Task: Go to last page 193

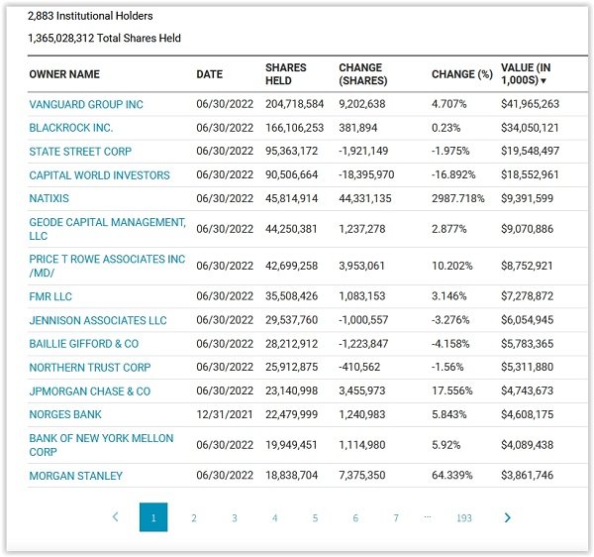Action: coord(464,518)
